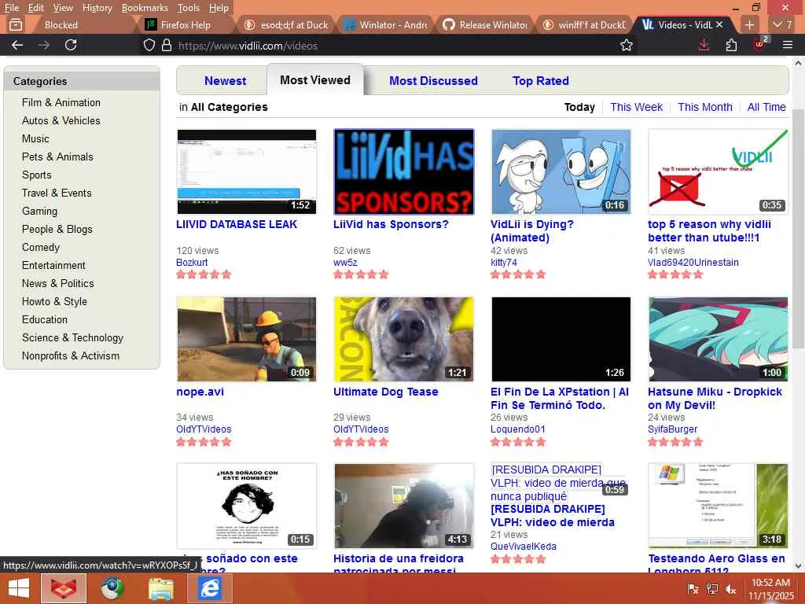Open the Tools menu
This screenshot has width=805, height=604.
coord(189,8)
